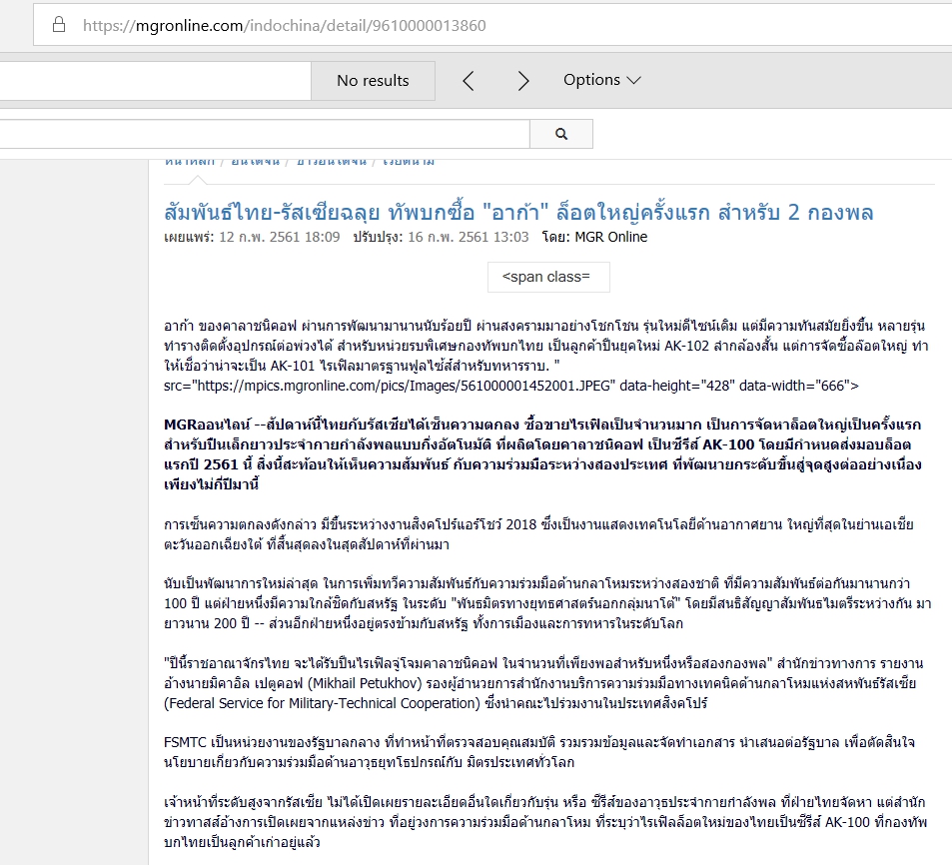Click the find-on-page text field
Image resolution: width=952 pixels, height=865 pixels.
150,81
